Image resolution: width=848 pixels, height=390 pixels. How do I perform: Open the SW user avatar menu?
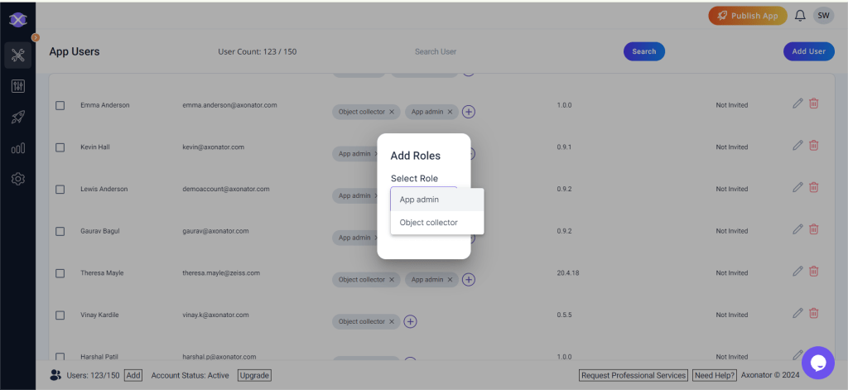(x=823, y=16)
